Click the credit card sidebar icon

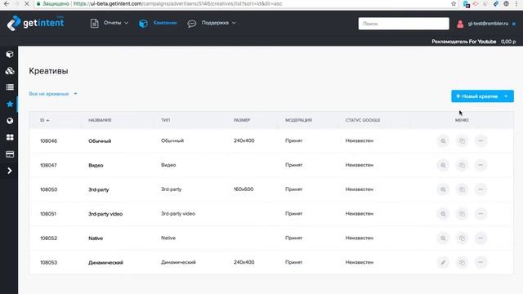10,154
